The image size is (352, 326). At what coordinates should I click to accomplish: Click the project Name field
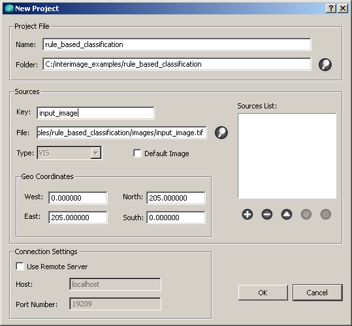click(177, 44)
